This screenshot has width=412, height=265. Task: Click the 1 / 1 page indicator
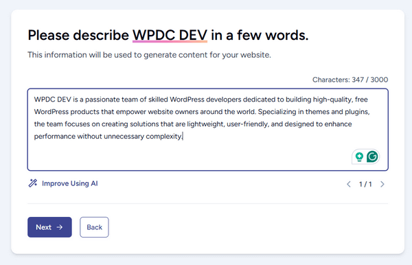(x=365, y=184)
